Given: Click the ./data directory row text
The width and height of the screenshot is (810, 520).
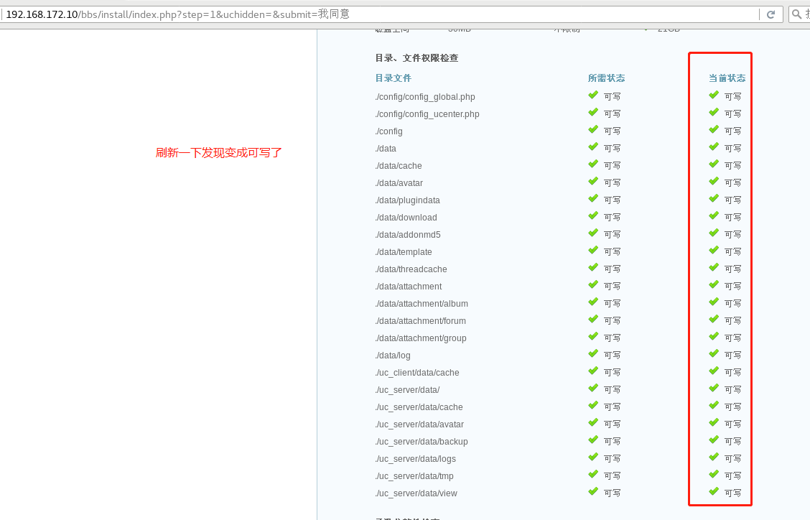Looking at the screenshot, I should click(386, 149).
